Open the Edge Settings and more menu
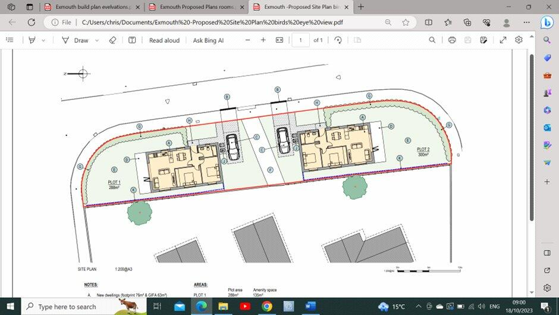The height and width of the screenshot is (315, 559). [x=527, y=22]
